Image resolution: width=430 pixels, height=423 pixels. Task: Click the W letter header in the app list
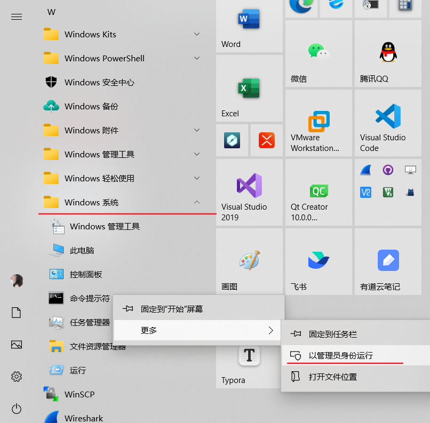coord(51,12)
